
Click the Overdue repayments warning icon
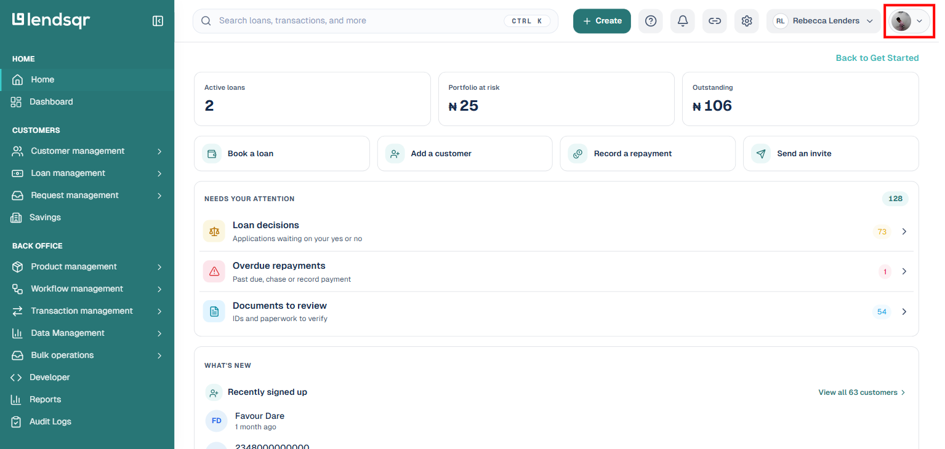214,271
